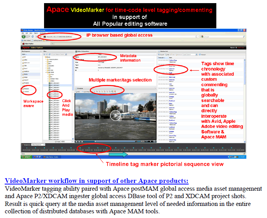Screen dimensions: 267x218
Task: Click the Getting Started bookmark
Action: [x=37, y=41]
